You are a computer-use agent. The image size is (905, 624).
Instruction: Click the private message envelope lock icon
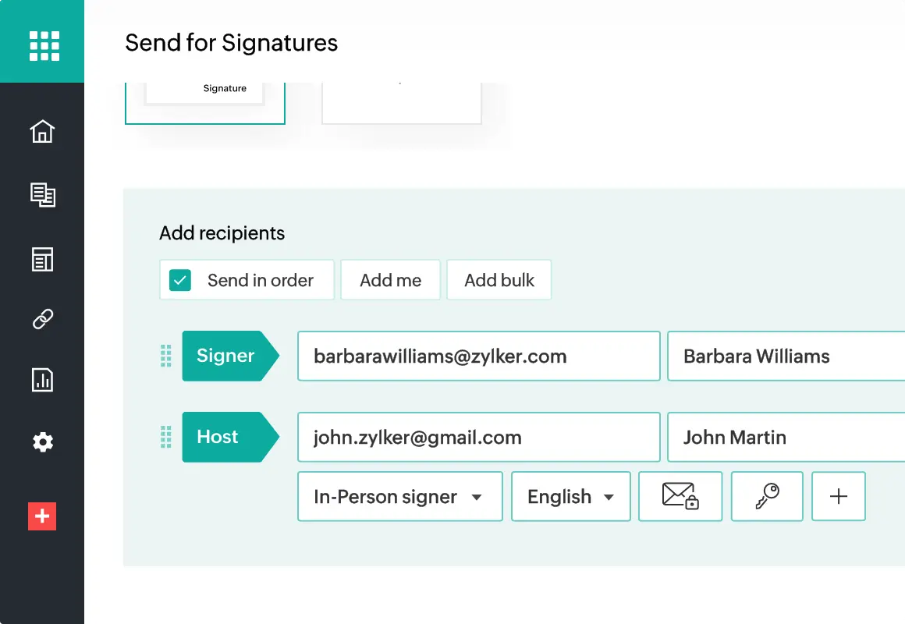(x=680, y=496)
